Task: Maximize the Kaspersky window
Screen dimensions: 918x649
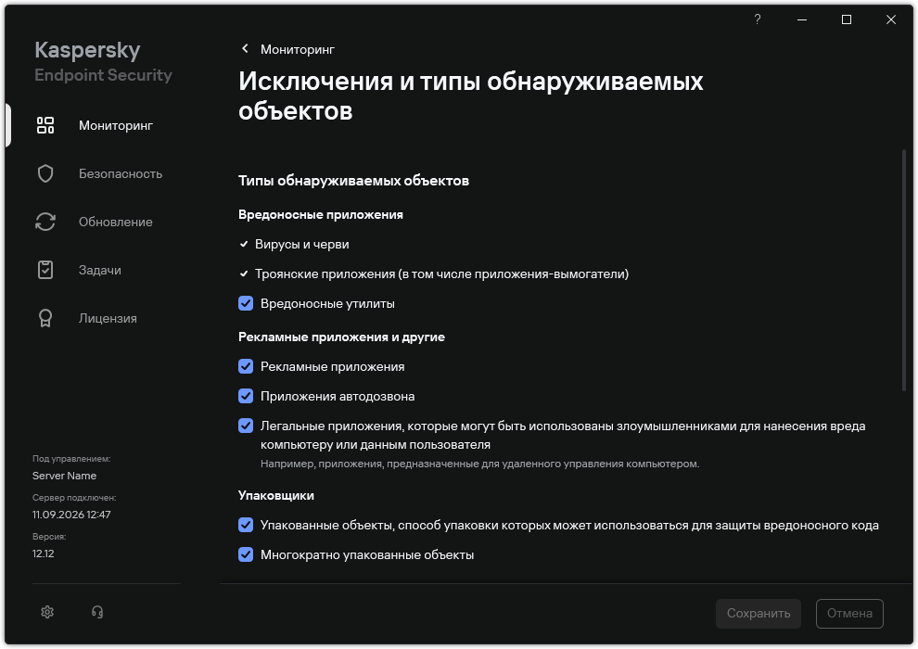Action: 847,19
